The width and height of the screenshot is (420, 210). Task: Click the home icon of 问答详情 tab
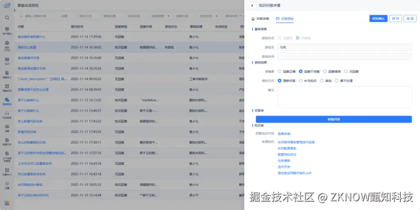(x=253, y=19)
